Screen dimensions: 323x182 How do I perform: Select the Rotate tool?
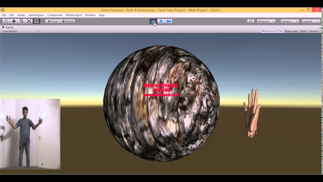coord(21,21)
